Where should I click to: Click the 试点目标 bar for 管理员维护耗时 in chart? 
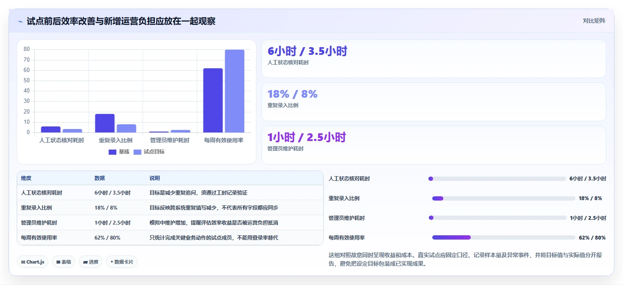pos(181,131)
